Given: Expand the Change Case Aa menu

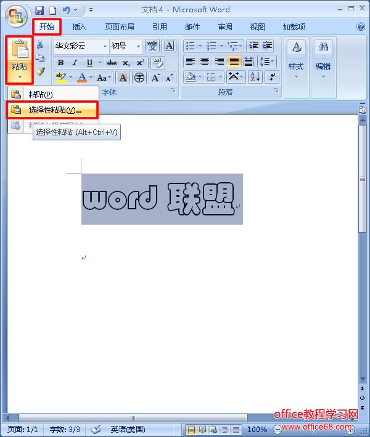Looking at the screenshot, I should pos(104,78).
